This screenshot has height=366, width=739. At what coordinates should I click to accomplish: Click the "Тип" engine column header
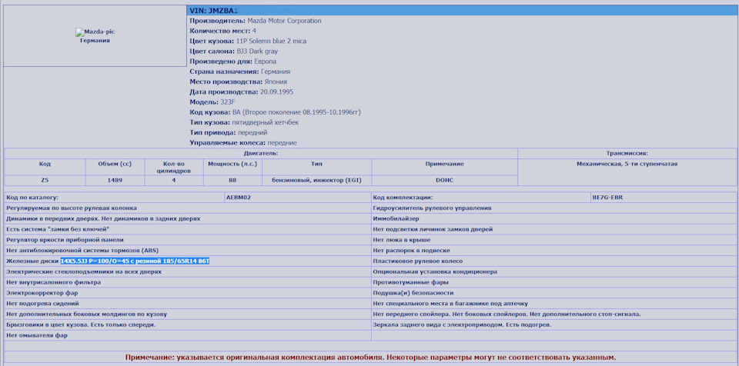click(316, 167)
